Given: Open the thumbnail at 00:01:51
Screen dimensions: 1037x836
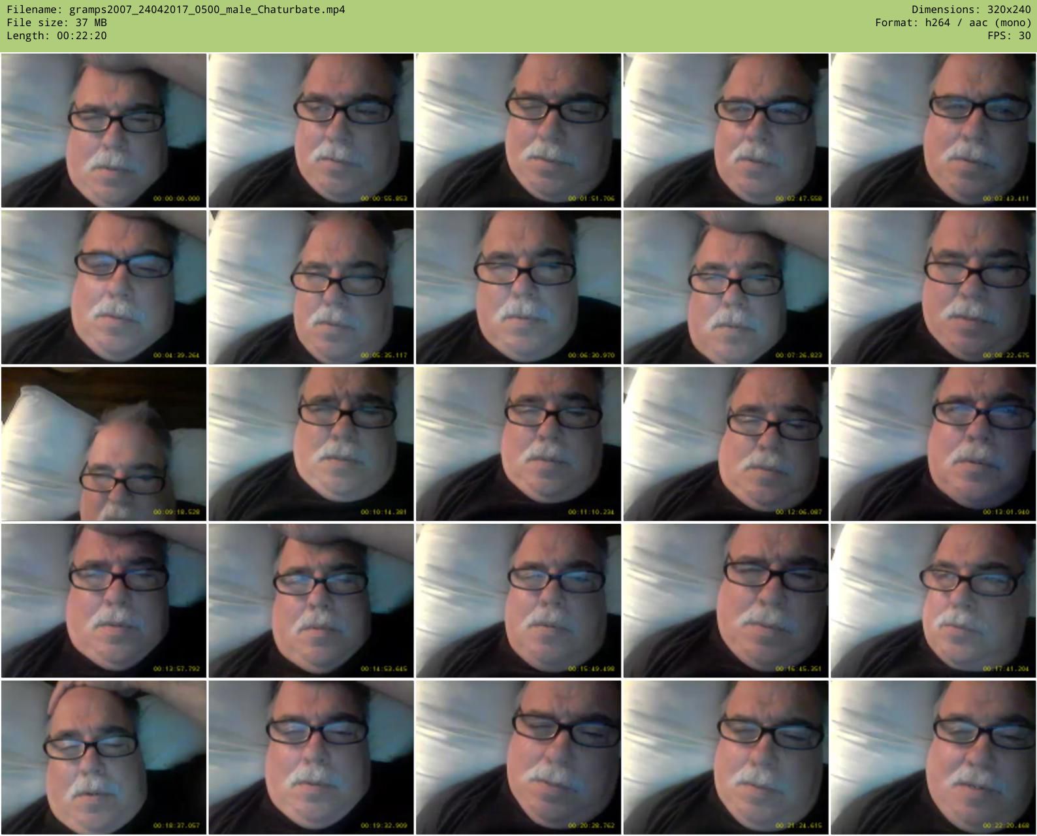Looking at the screenshot, I should pos(518,131).
